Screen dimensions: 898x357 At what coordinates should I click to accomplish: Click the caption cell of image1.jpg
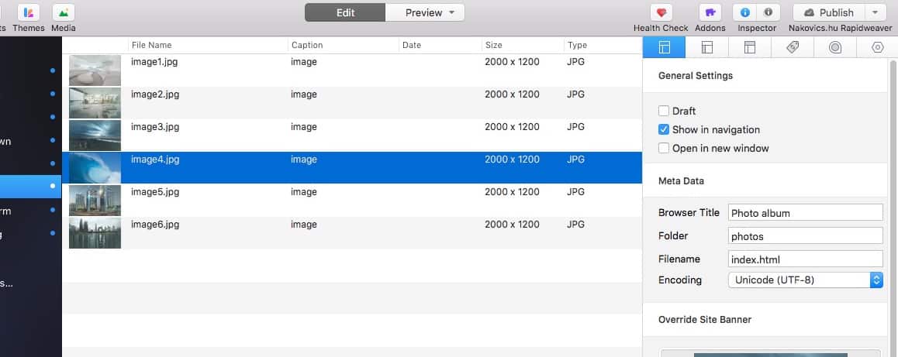coord(303,62)
